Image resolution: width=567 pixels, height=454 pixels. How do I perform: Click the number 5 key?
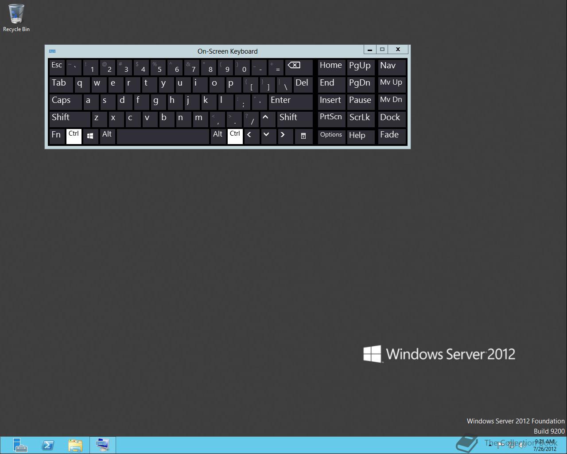coord(158,67)
